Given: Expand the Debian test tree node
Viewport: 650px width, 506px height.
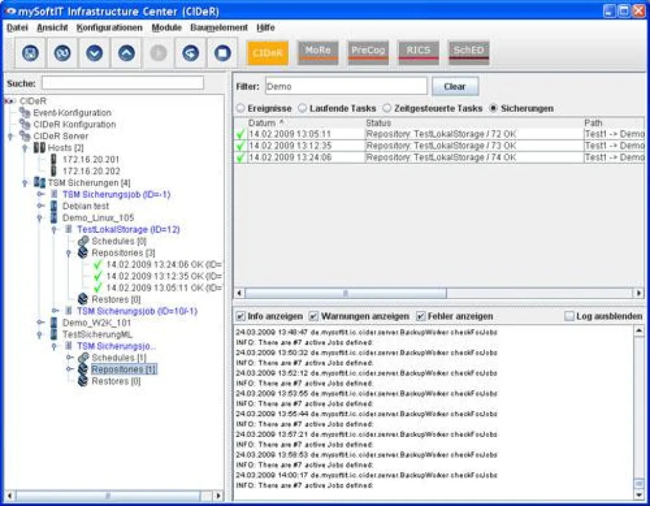Looking at the screenshot, I should point(40,206).
